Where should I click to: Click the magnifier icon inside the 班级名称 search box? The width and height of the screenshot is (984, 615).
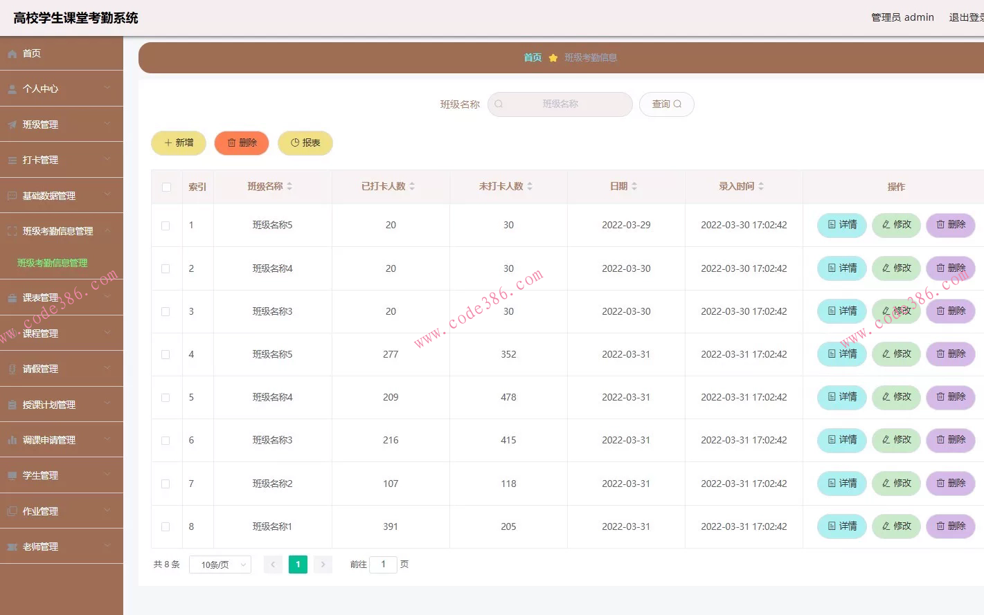tap(499, 104)
